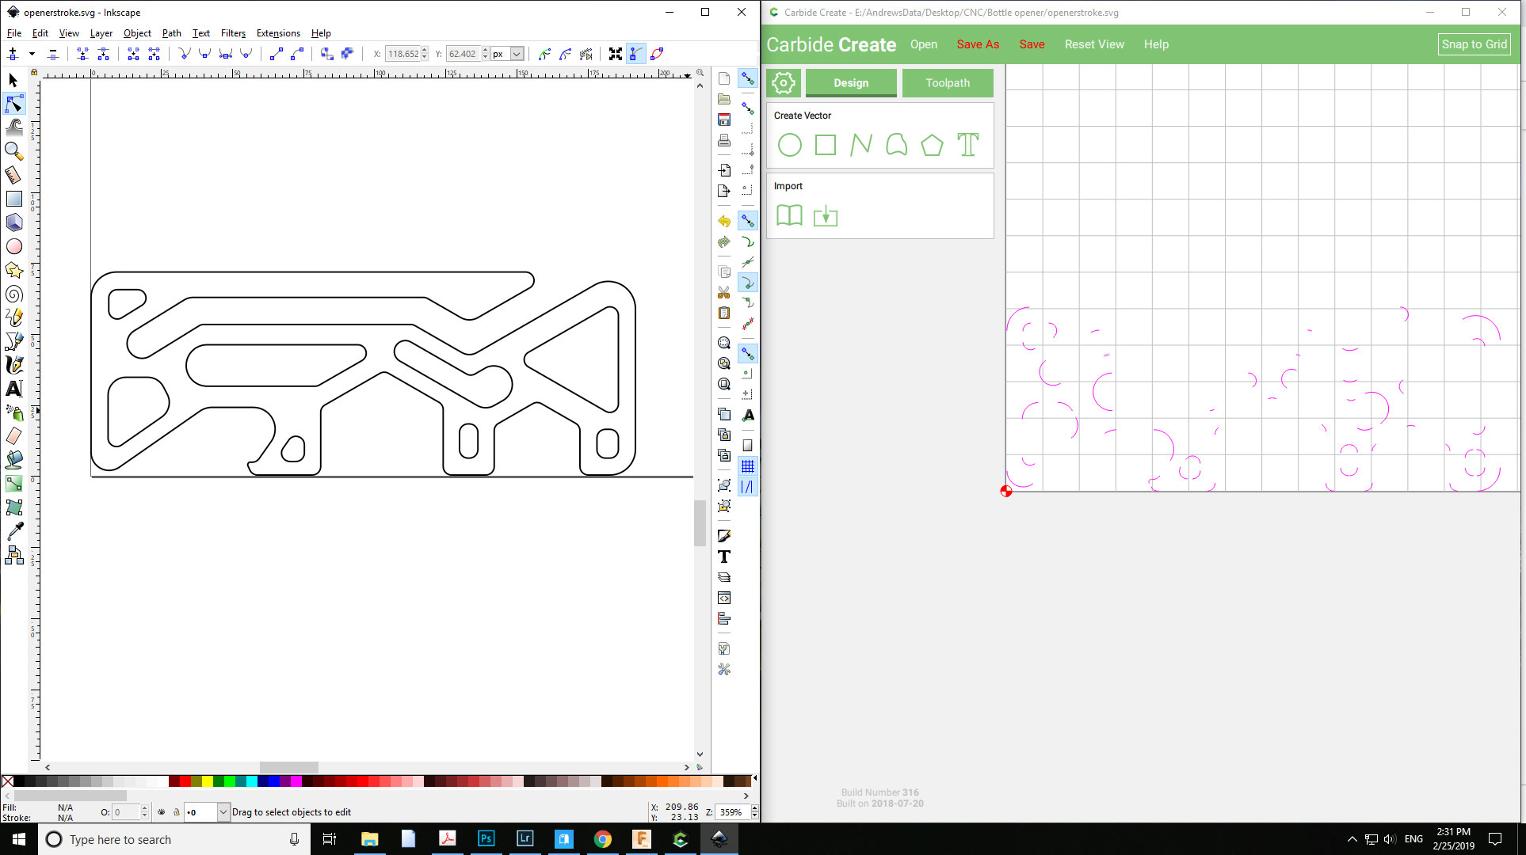This screenshot has width=1526, height=855.
Task: Select the Node editing tool in Inkscape
Action: (13, 104)
